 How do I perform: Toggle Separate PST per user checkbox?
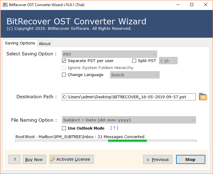click(x=64, y=61)
